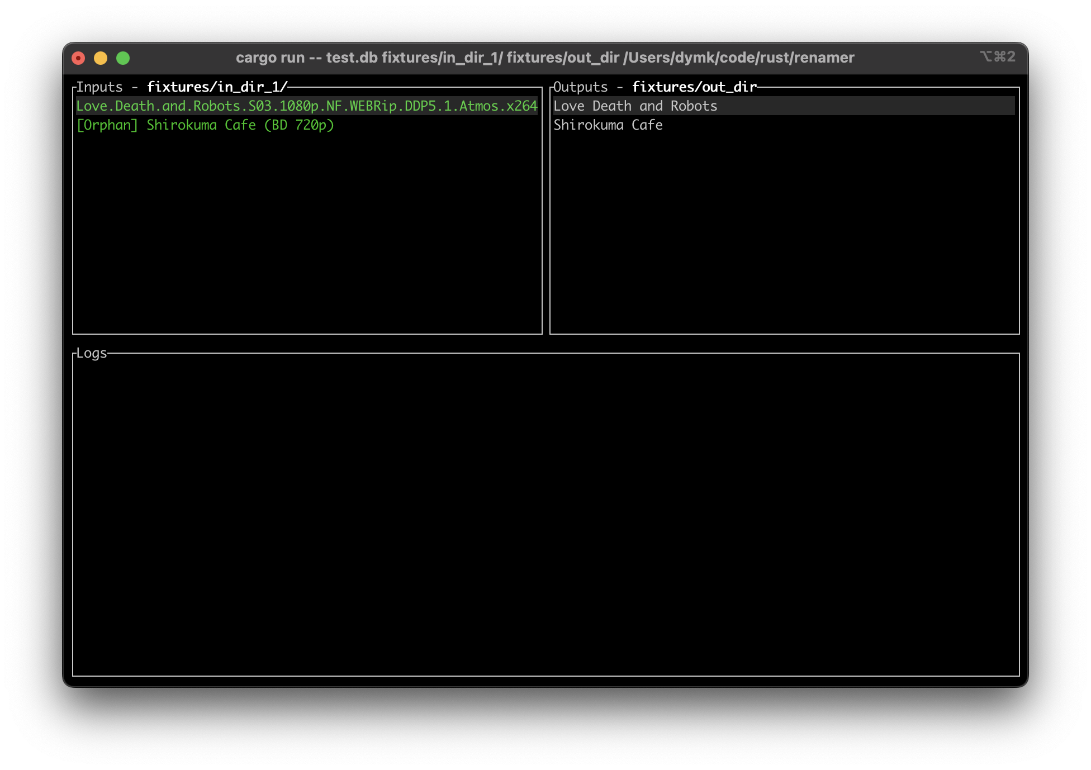The width and height of the screenshot is (1091, 770).
Task: Maximize window using the green button
Action: (123, 58)
